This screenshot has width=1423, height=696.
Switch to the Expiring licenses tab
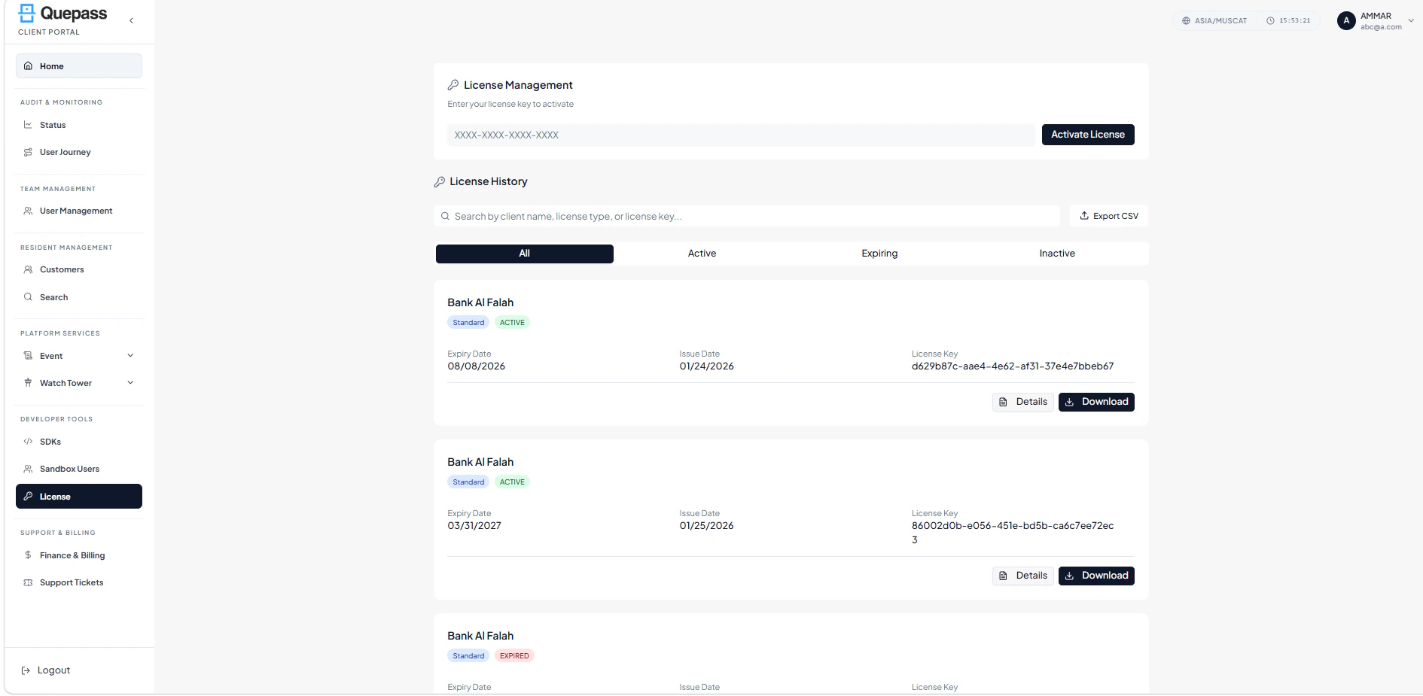(879, 254)
